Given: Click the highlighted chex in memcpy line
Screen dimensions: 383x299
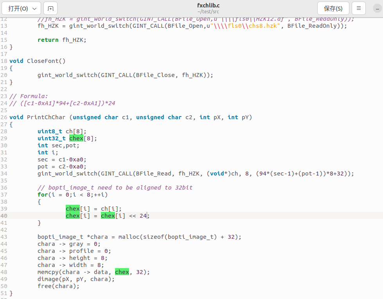Looking at the screenshot, I should (x=122, y=272).
